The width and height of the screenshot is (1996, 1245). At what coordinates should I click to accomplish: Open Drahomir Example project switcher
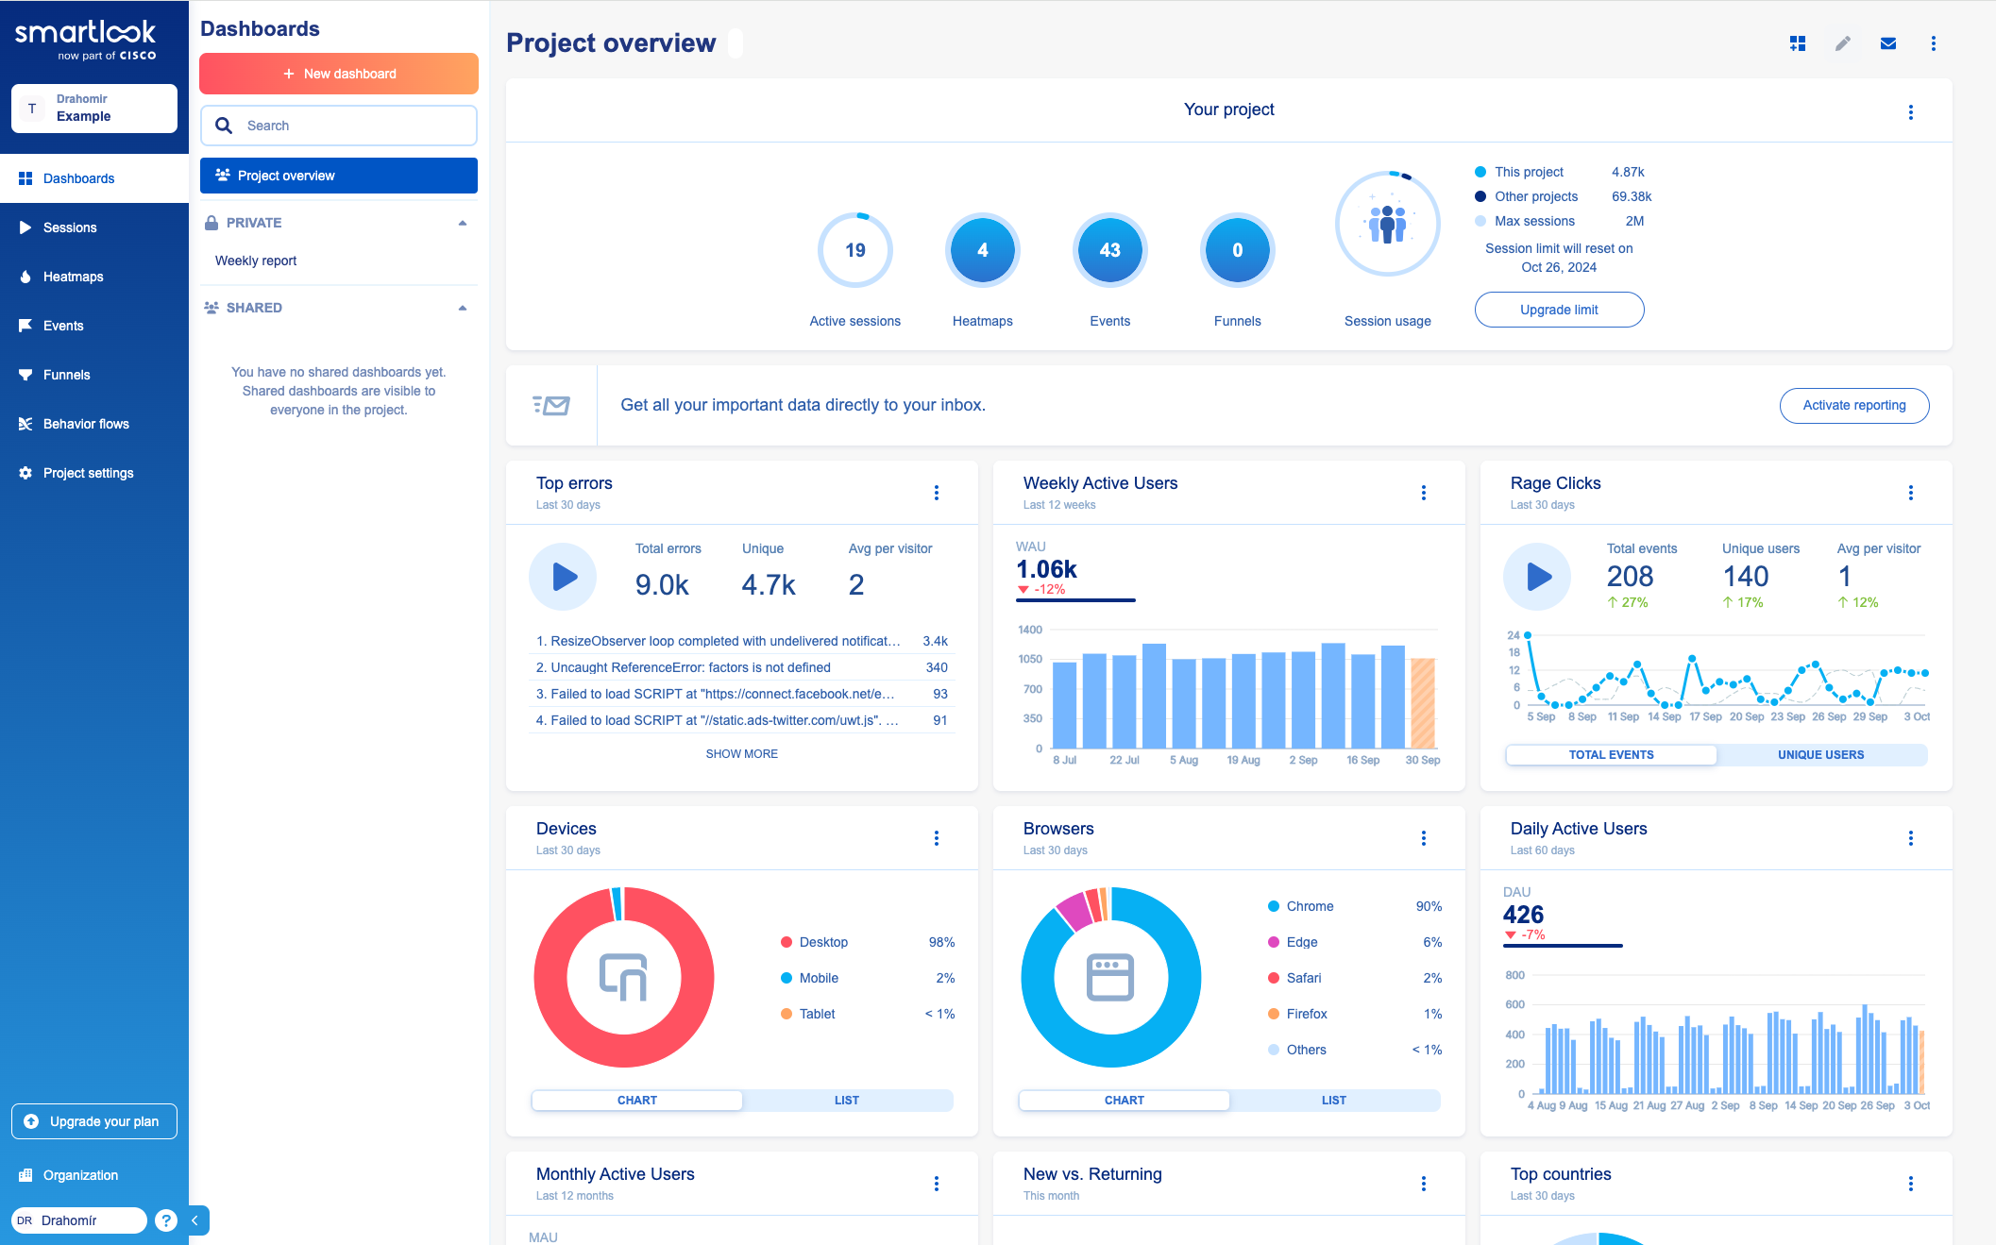94,109
